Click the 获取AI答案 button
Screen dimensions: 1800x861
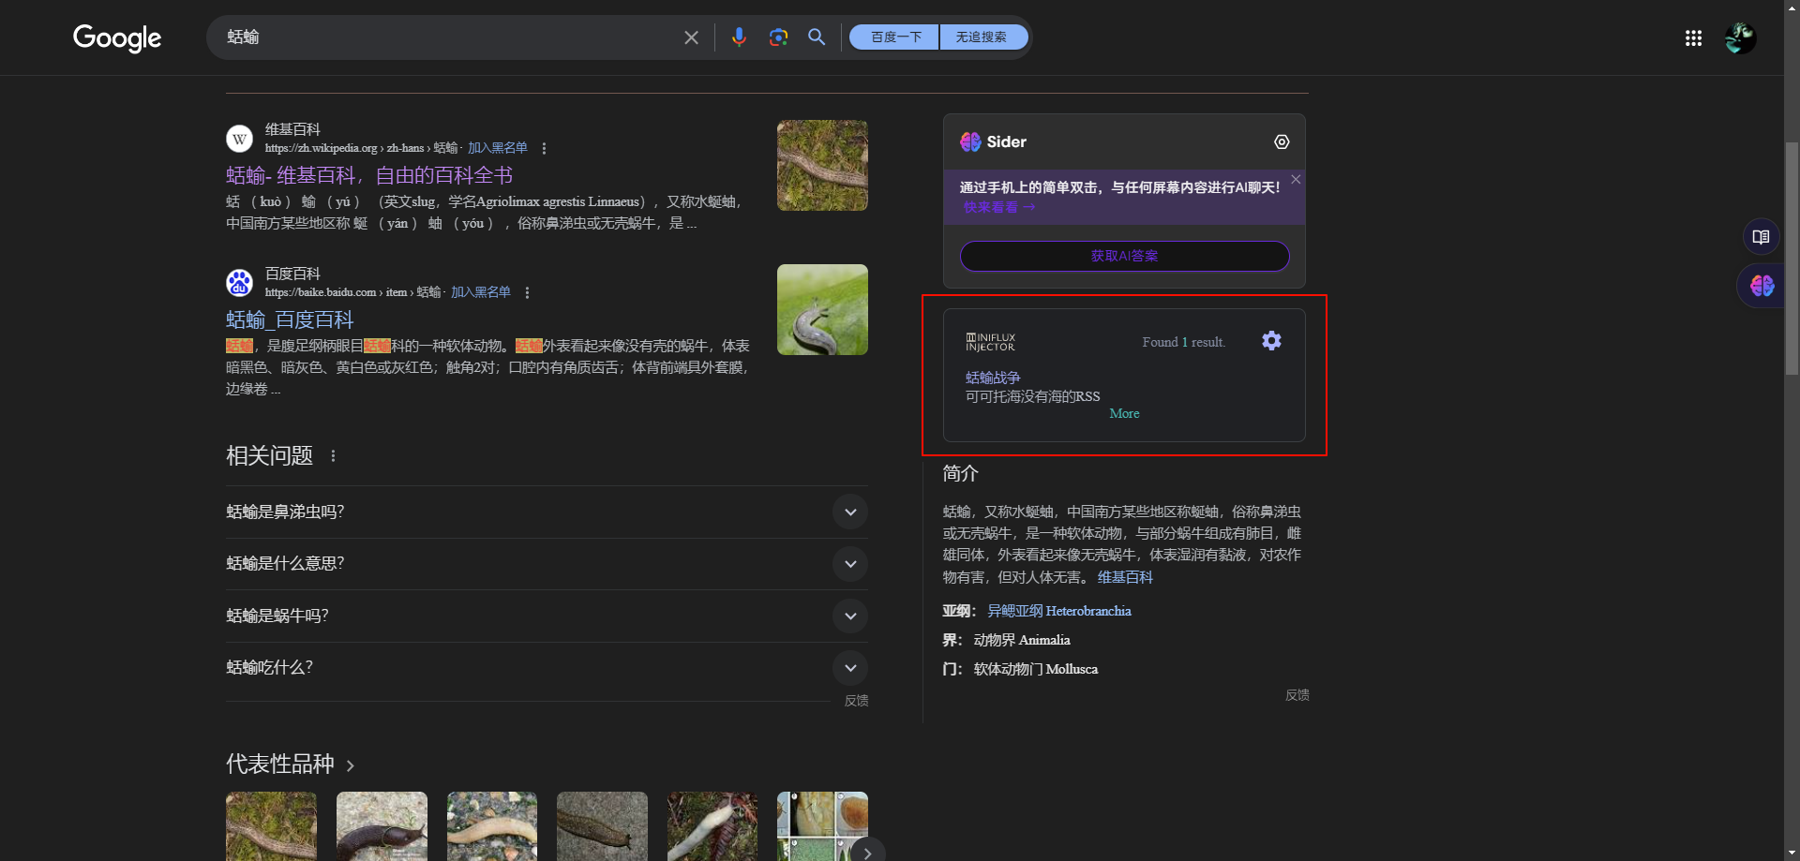(1124, 256)
